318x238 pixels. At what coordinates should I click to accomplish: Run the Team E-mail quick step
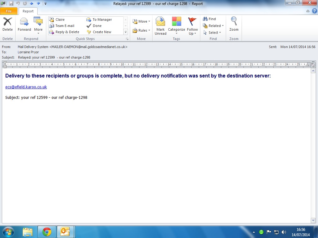tap(62, 26)
